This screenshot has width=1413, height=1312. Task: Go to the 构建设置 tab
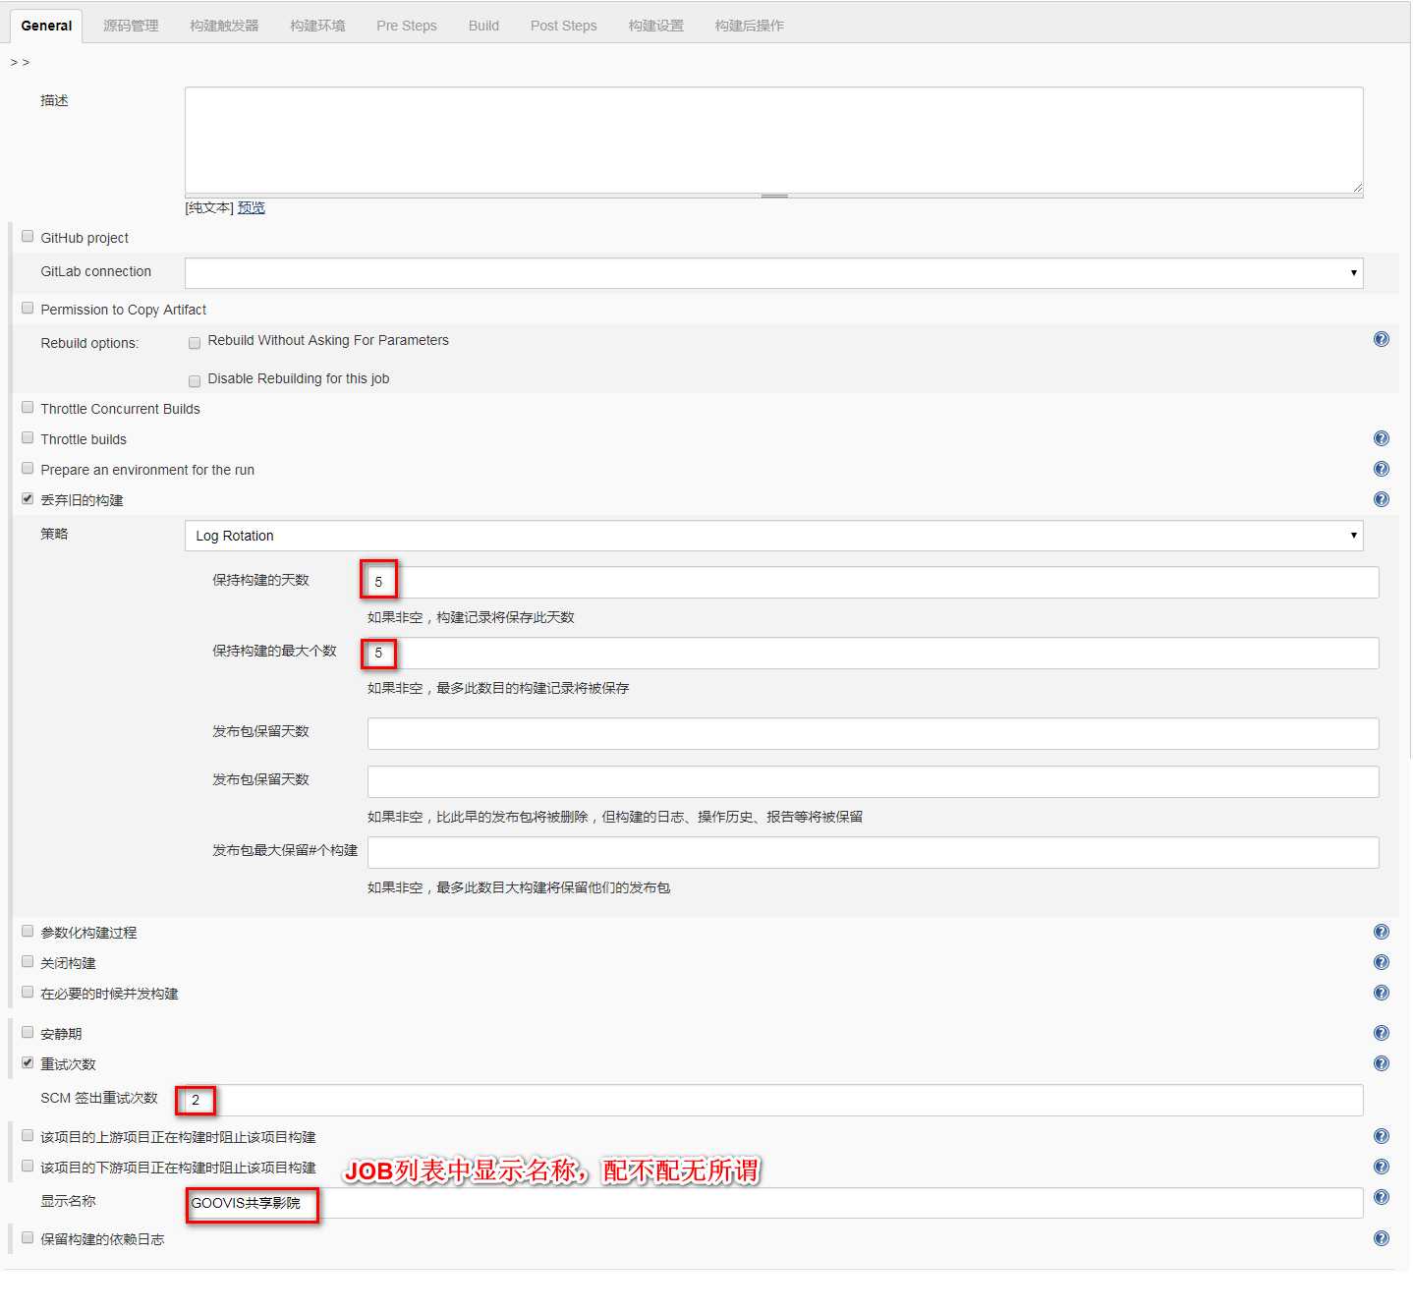pyautogui.click(x=655, y=26)
